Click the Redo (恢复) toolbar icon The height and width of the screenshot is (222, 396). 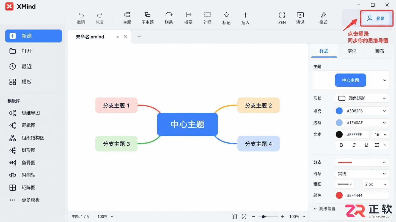[x=100, y=15]
